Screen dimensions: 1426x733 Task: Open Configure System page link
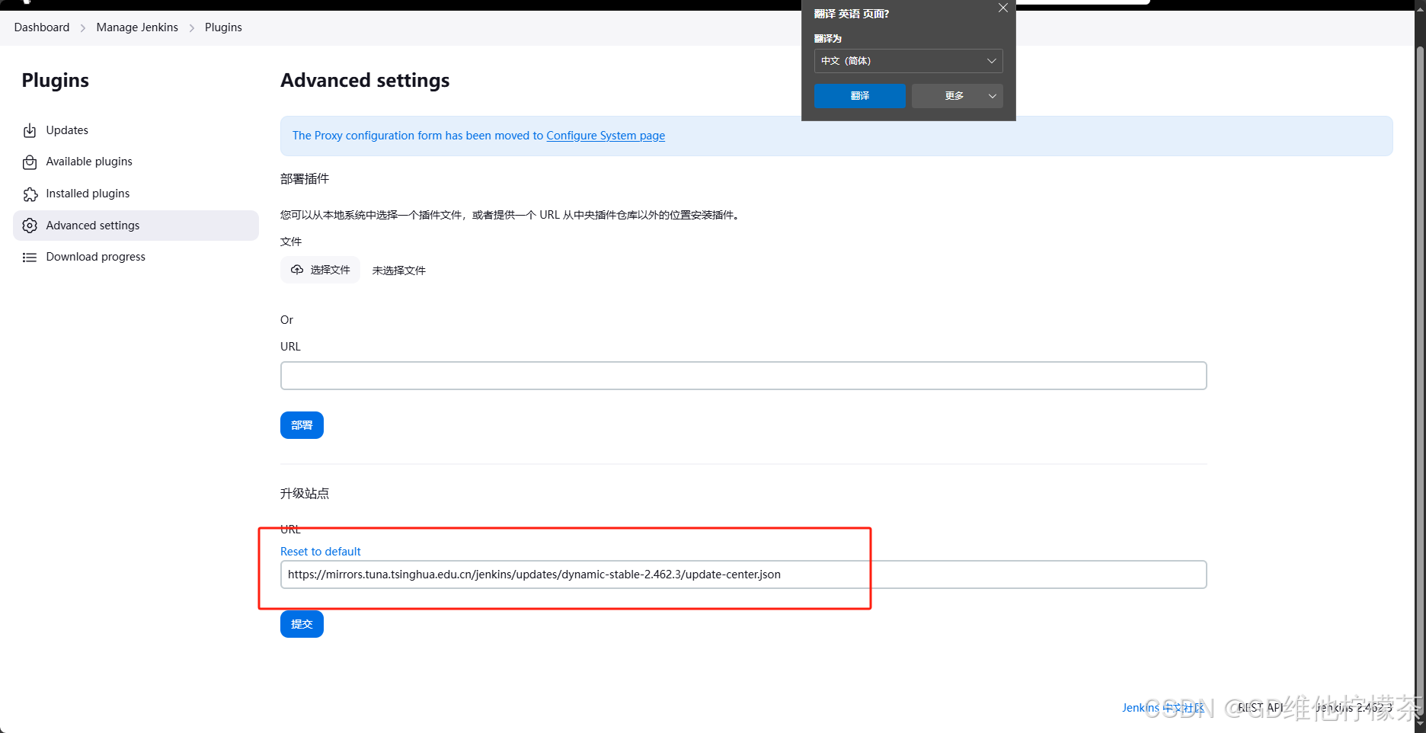606,136
